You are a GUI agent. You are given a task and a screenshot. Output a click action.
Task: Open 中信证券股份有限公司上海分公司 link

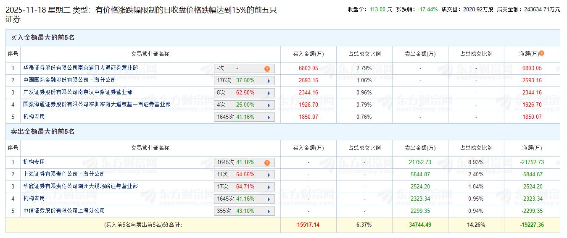64,210
